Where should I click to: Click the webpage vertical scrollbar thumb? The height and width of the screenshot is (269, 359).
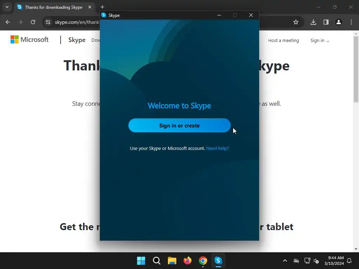[x=356, y=69]
